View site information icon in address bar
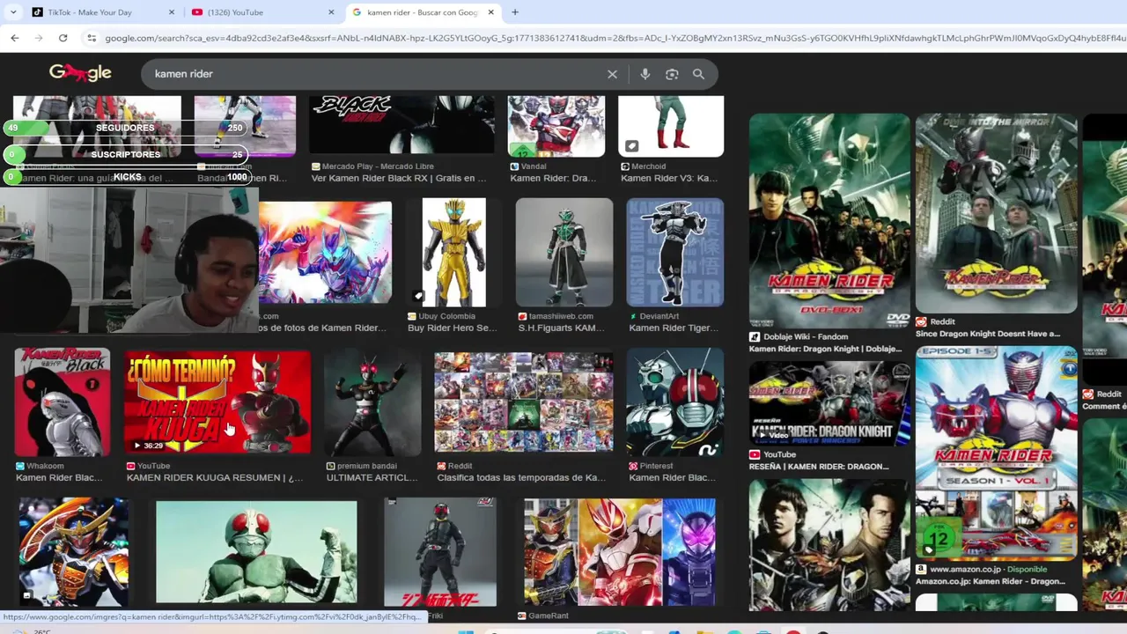Viewport: 1127px width, 634px height. click(x=92, y=38)
